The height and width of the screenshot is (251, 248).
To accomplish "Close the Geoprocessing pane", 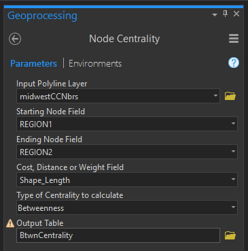I will click(236, 14).
